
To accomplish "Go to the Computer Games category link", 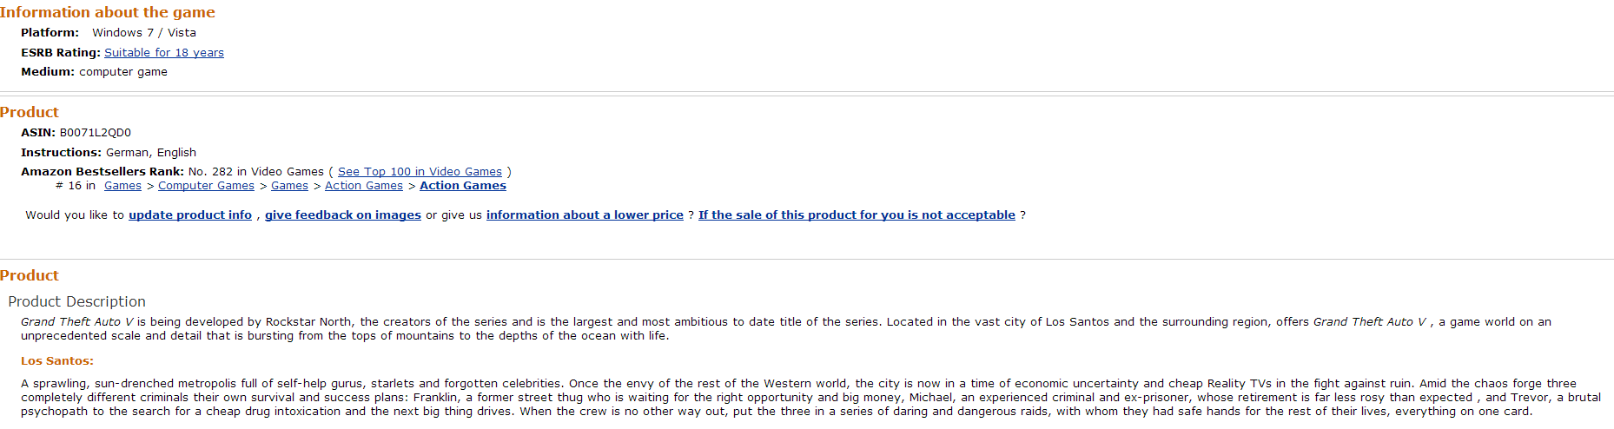I will pyautogui.click(x=206, y=186).
